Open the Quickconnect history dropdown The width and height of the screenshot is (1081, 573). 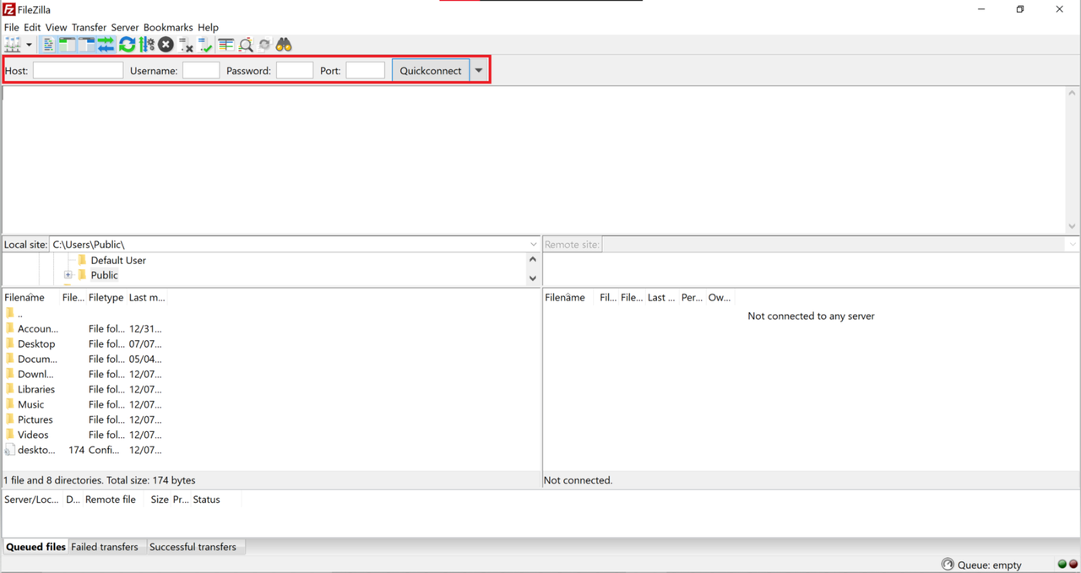point(479,71)
